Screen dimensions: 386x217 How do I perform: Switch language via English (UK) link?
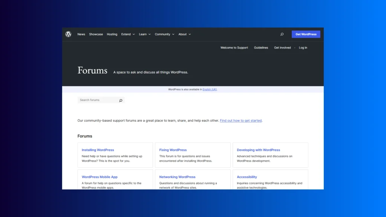pos(210,90)
